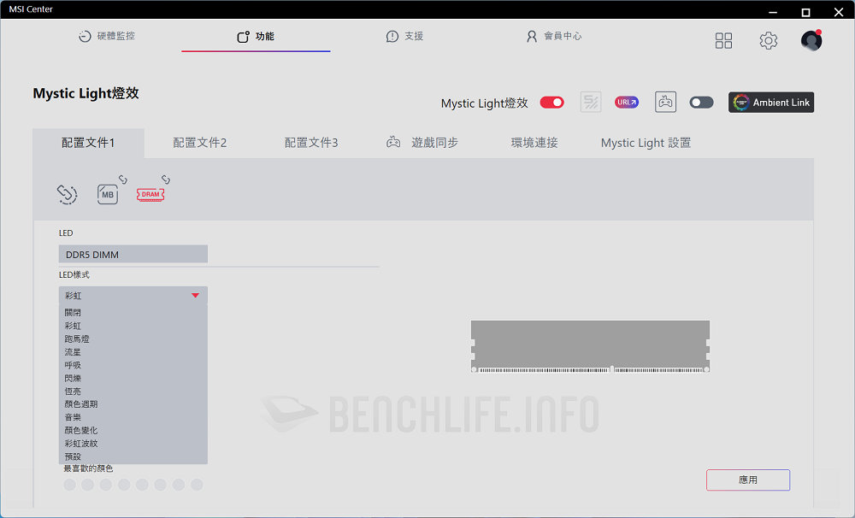The width and height of the screenshot is (855, 518).
Task: Switch to the 功能 features tab
Action: (x=255, y=37)
